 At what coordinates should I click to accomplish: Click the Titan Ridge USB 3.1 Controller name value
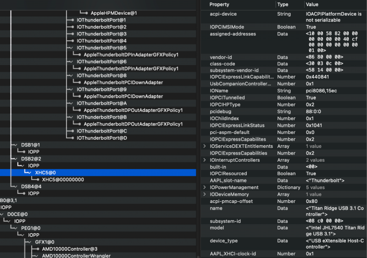pos(335,211)
